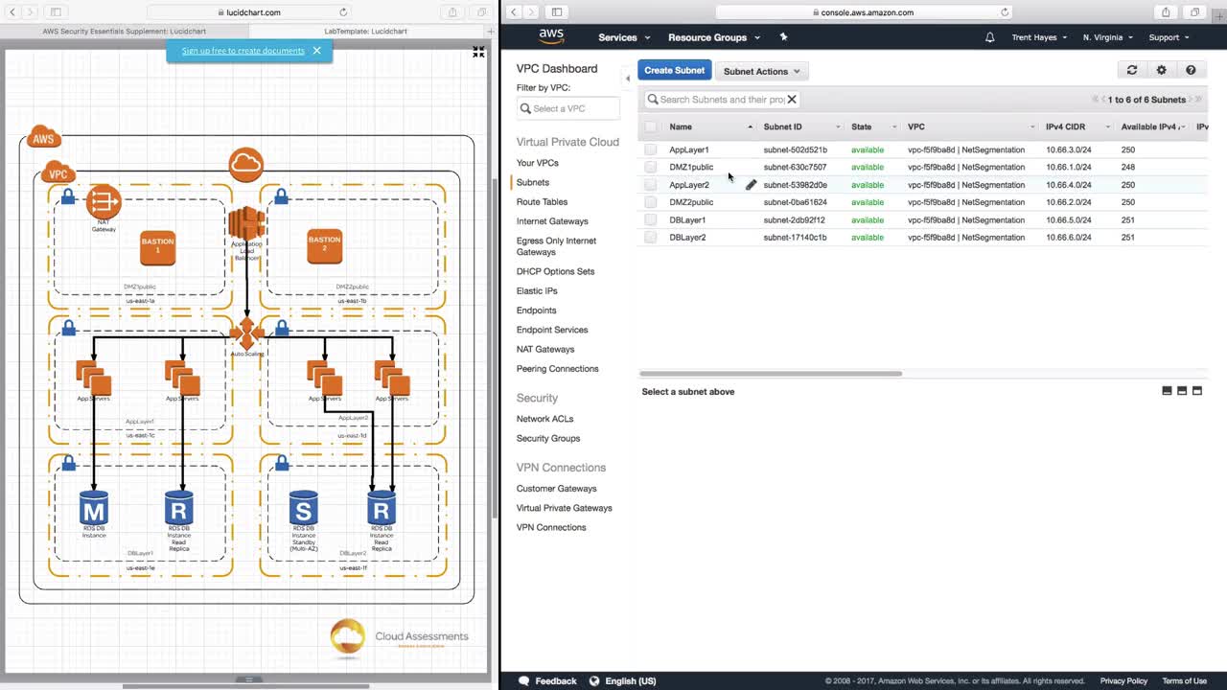This screenshot has height=690, width=1227.
Task: Select the Application Load Balancer diagram icon
Action: tap(246, 224)
